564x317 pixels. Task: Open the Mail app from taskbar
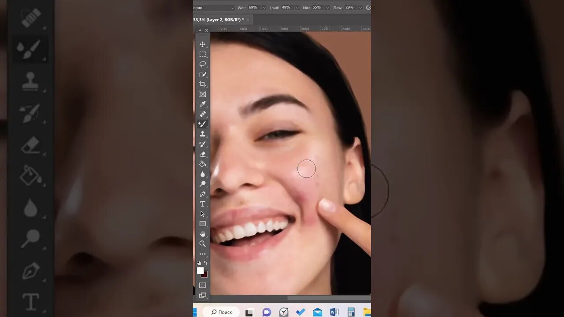317,312
